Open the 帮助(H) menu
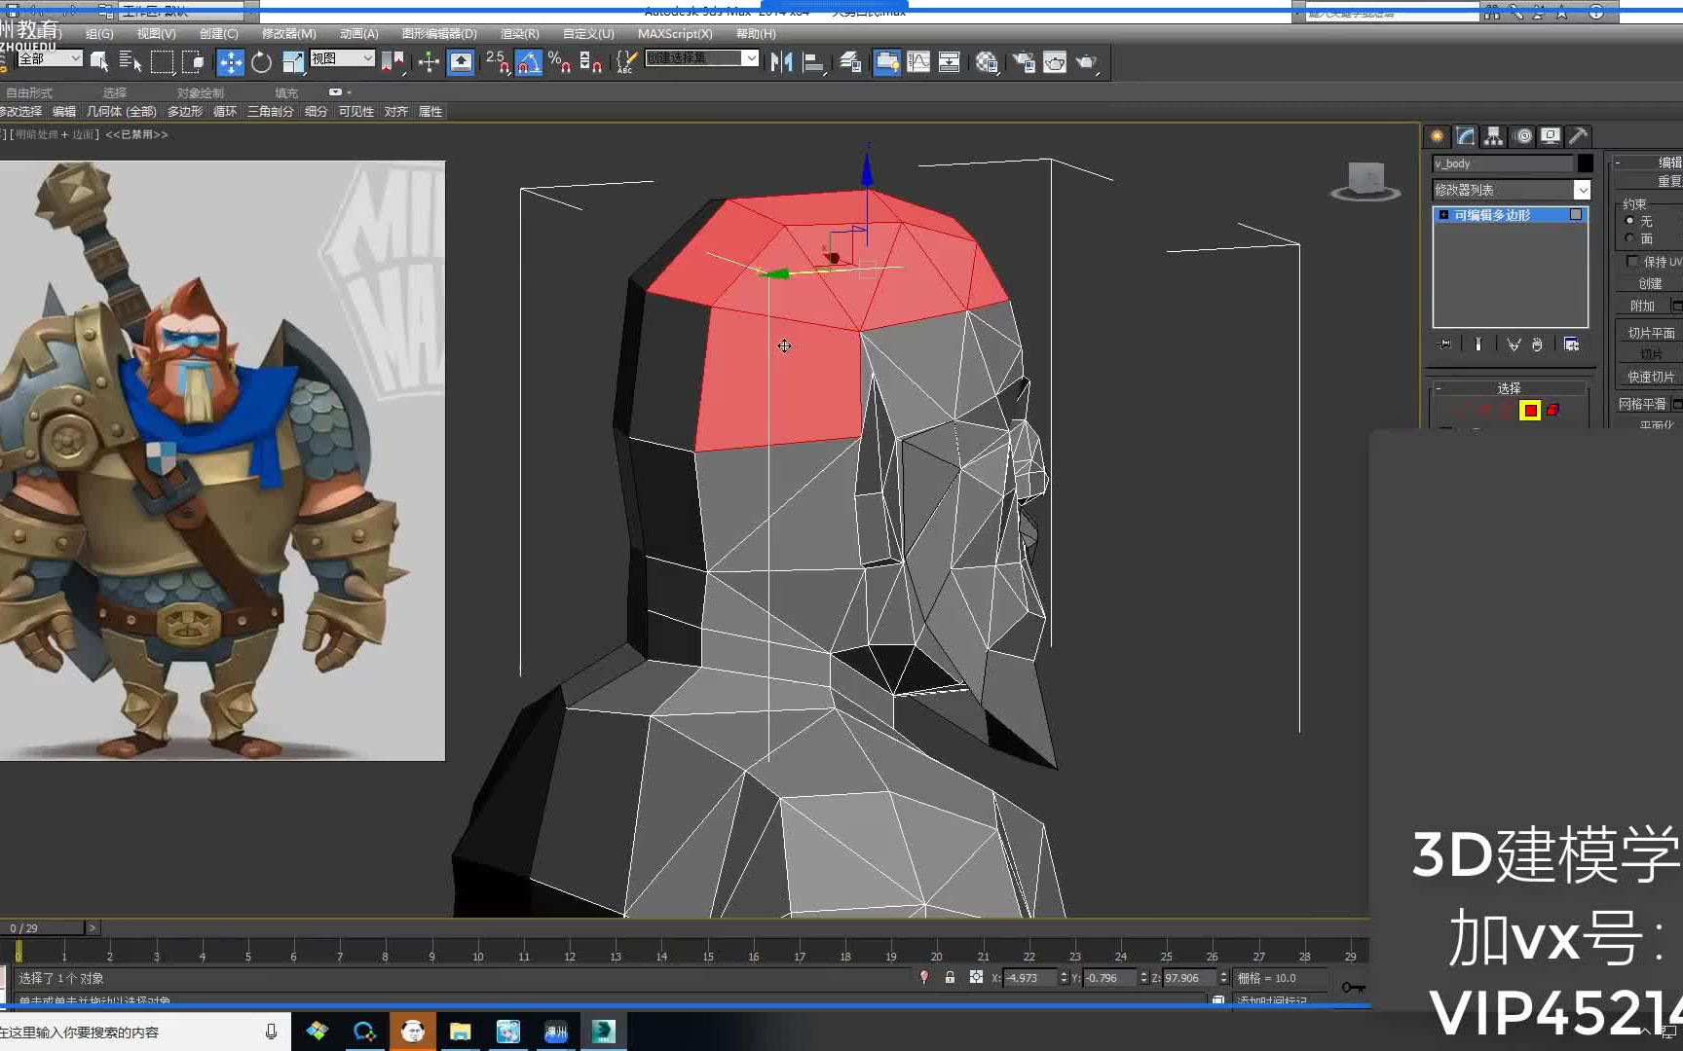Viewport: 1683px width, 1051px height. coord(756,34)
